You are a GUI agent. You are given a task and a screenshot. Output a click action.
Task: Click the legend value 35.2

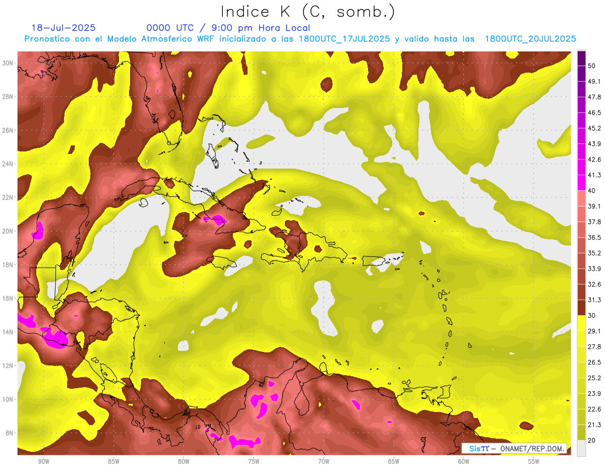point(594,253)
